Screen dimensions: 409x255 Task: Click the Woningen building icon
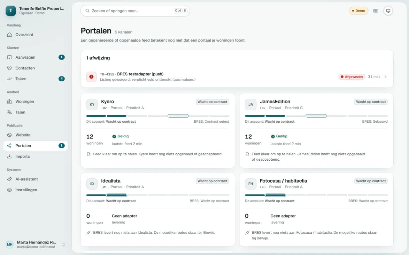pos(10,101)
